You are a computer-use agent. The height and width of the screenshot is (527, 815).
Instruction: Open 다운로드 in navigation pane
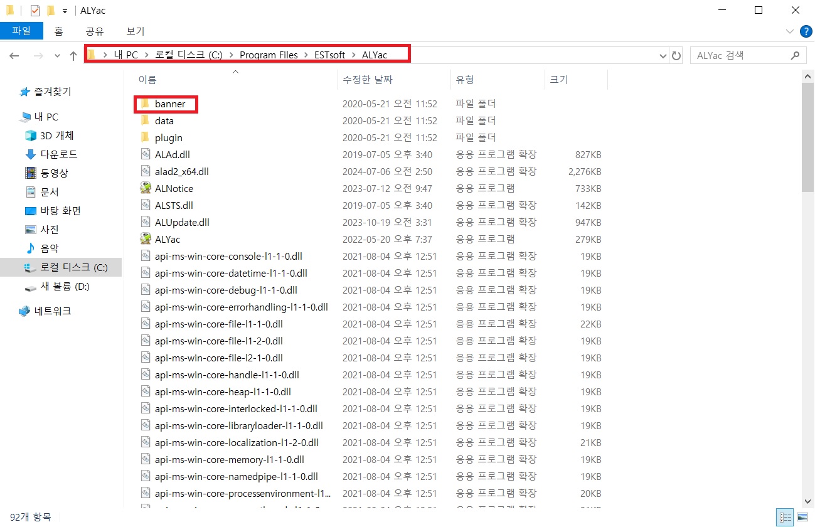(51, 154)
